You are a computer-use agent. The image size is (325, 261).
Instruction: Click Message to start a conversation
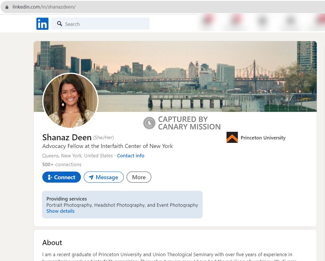(104, 177)
